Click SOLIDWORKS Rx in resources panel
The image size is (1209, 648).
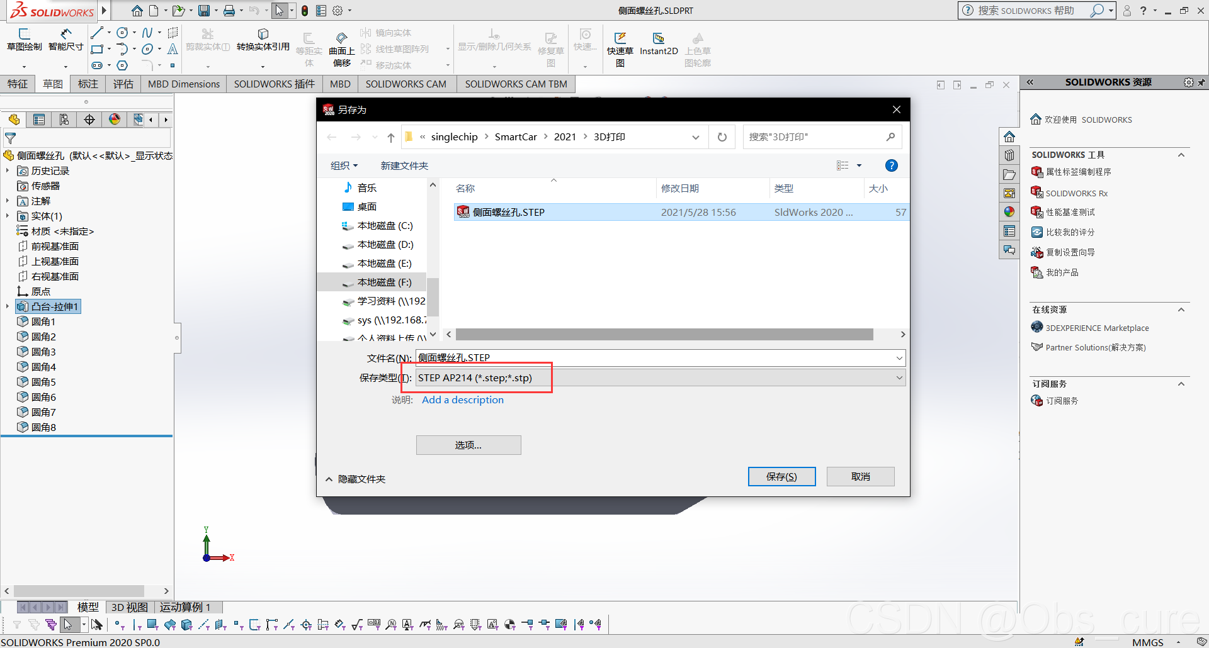(x=1076, y=193)
